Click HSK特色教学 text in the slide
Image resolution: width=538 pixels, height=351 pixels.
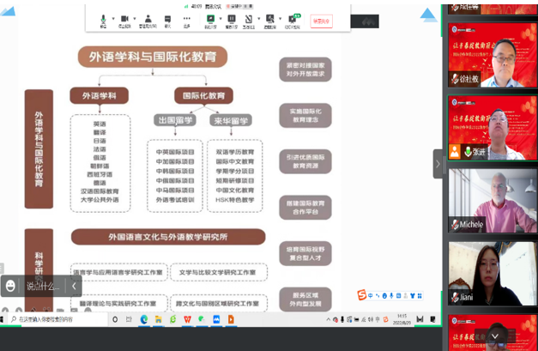point(235,200)
